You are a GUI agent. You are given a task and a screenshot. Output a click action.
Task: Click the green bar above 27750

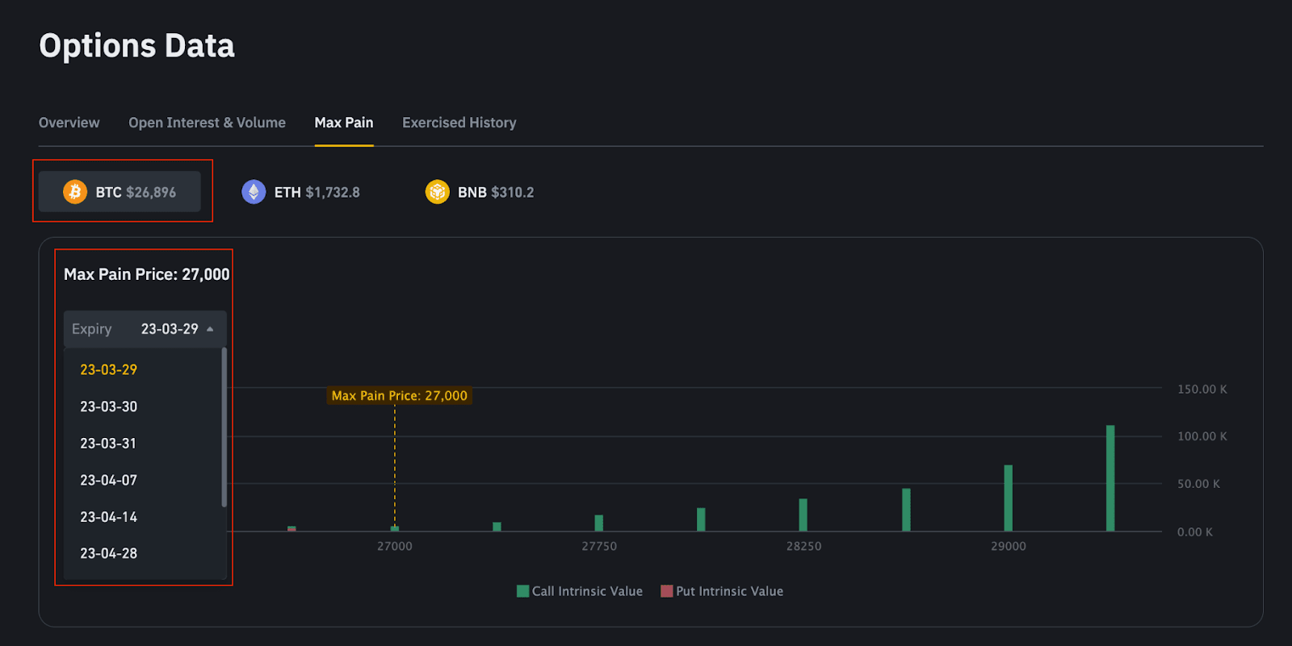[599, 523]
